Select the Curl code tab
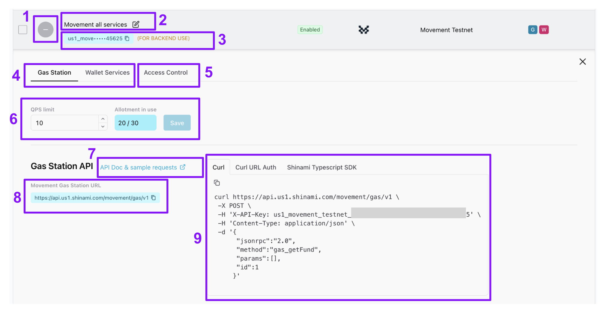 tap(218, 167)
